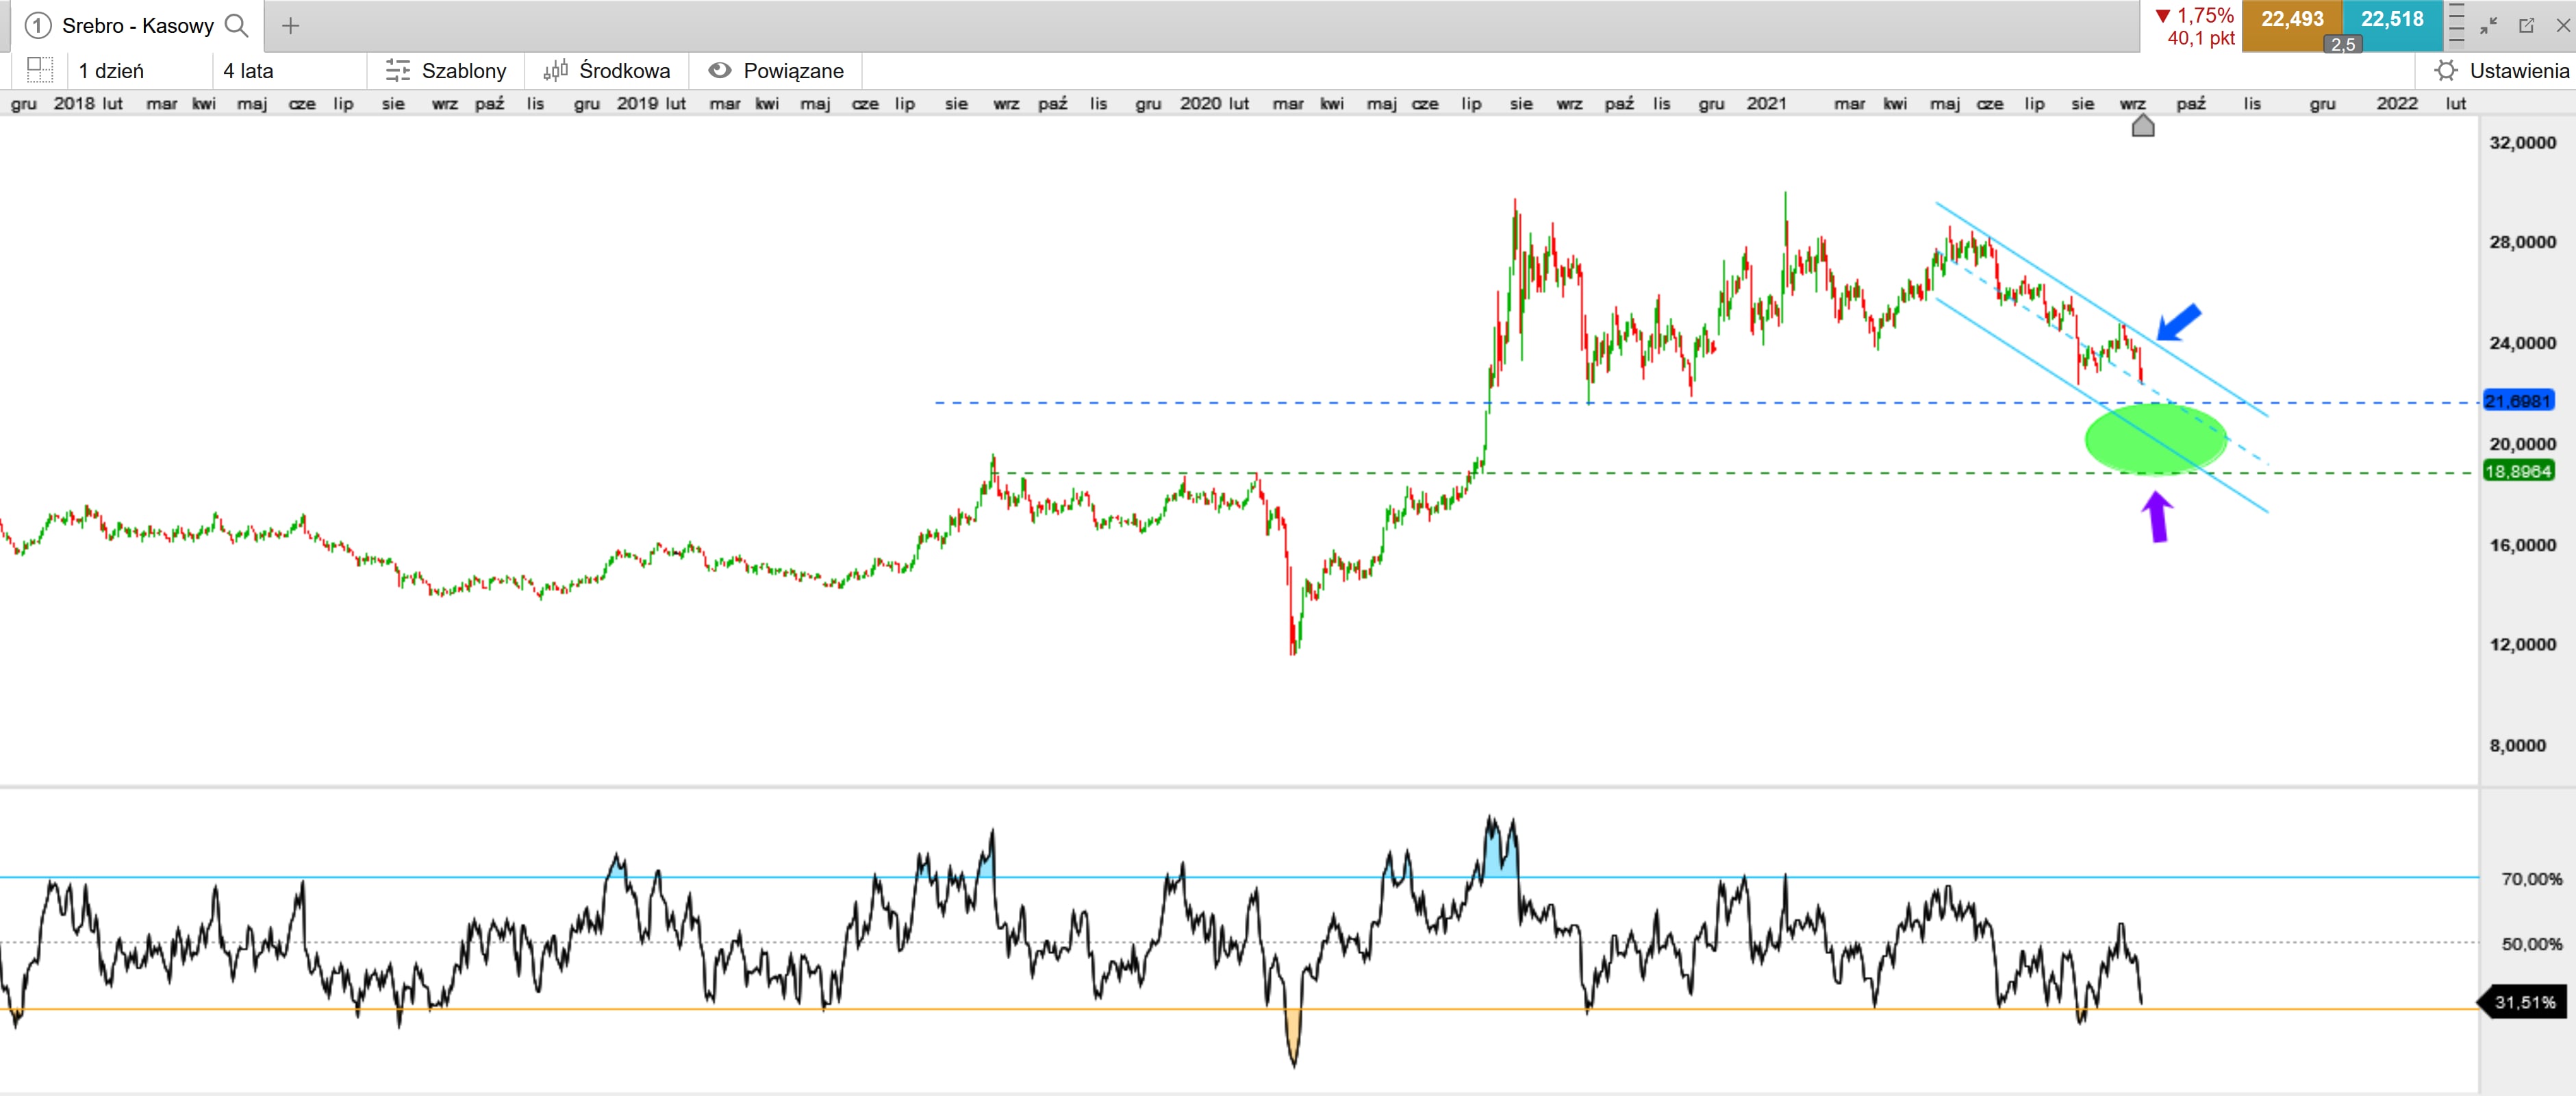Click the teal buy price 22,518
2576x1096 pixels.
[x=2392, y=19]
